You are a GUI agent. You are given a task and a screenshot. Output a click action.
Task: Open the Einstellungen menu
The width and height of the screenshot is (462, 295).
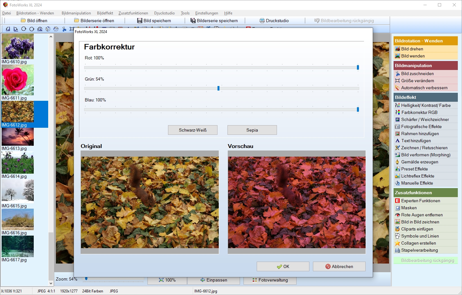coord(207,13)
